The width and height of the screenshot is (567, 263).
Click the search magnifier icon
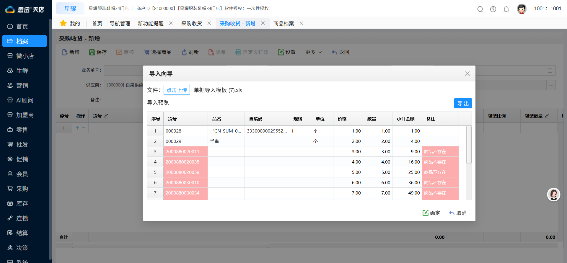pos(480,9)
